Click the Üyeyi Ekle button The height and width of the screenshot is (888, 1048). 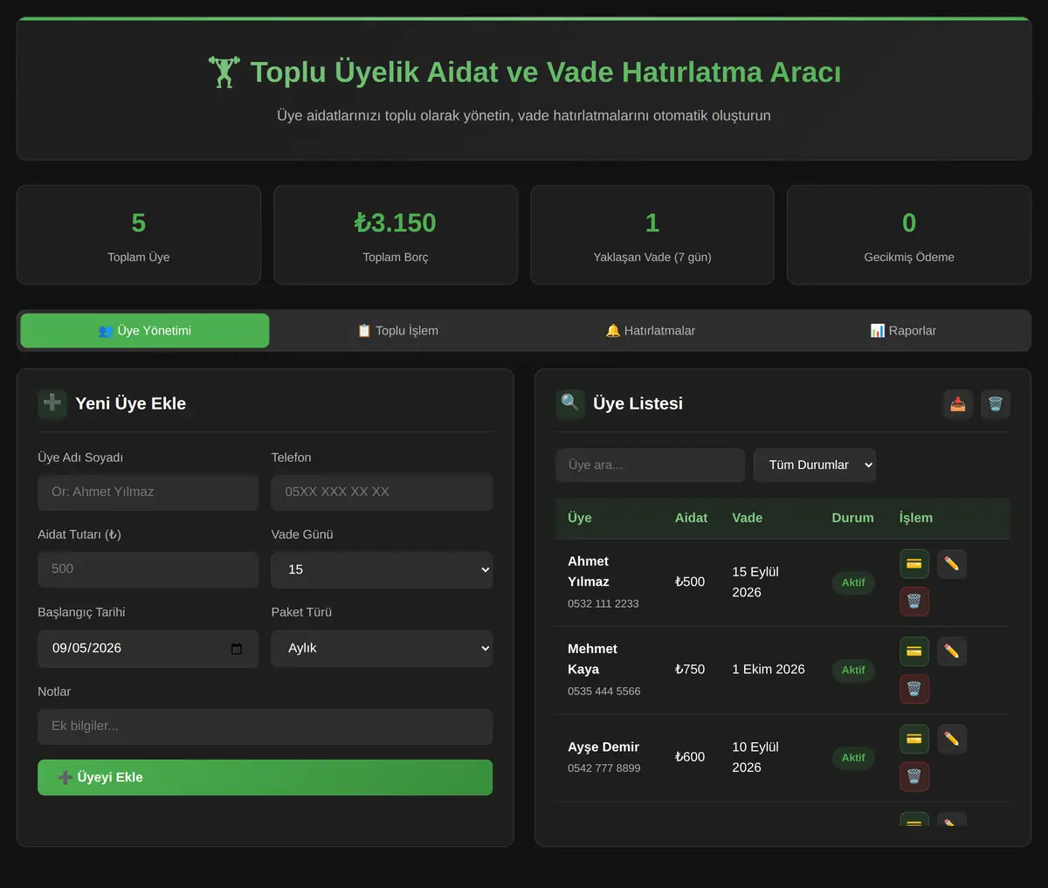pyautogui.click(x=265, y=777)
